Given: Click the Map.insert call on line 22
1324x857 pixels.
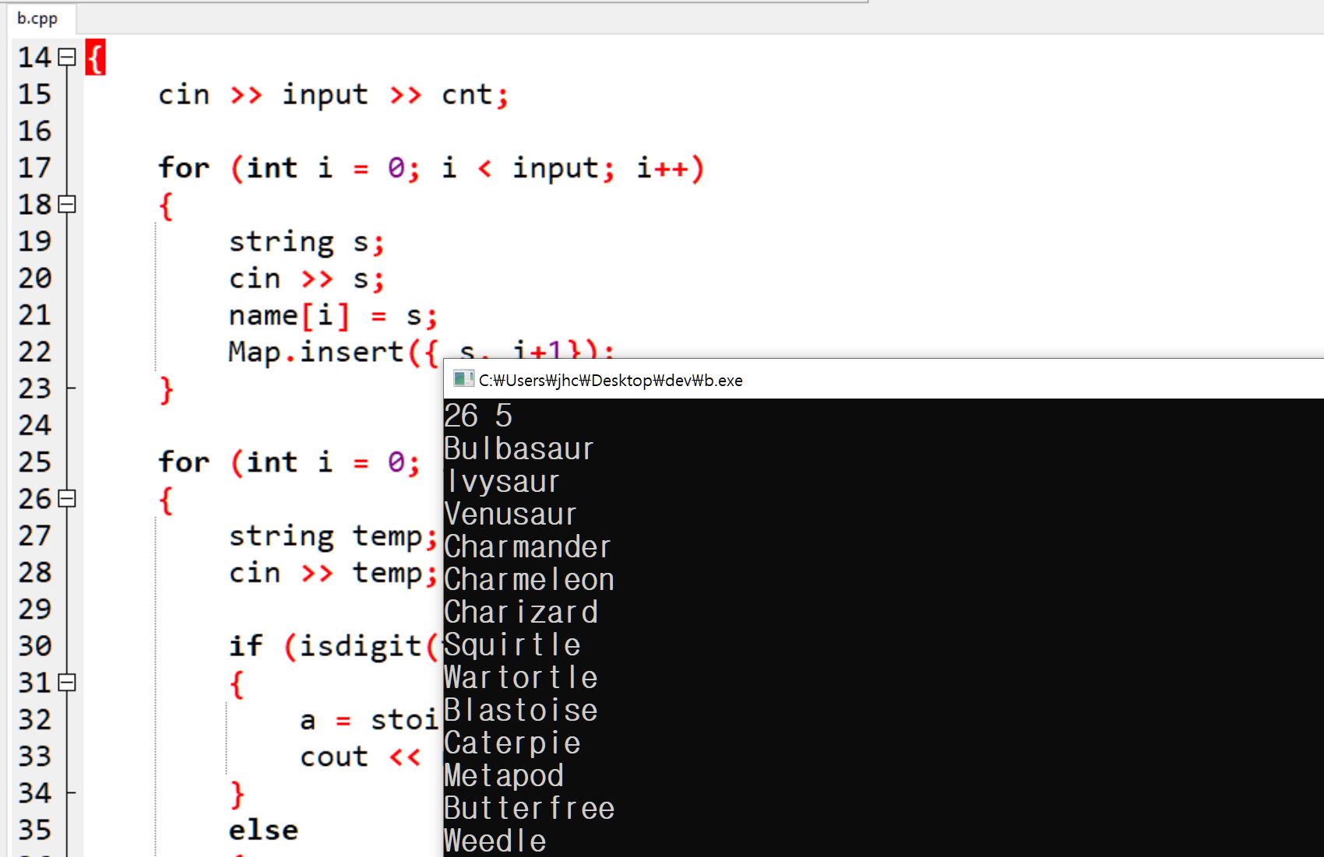Looking at the screenshot, I should pos(421,352).
